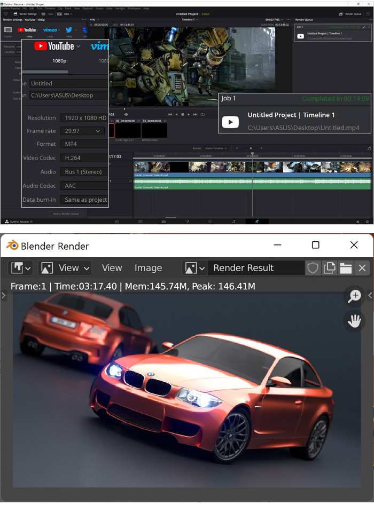Open Render Queue panel options (three dots)
Viewport: 374px width, 505px height.
370,20
